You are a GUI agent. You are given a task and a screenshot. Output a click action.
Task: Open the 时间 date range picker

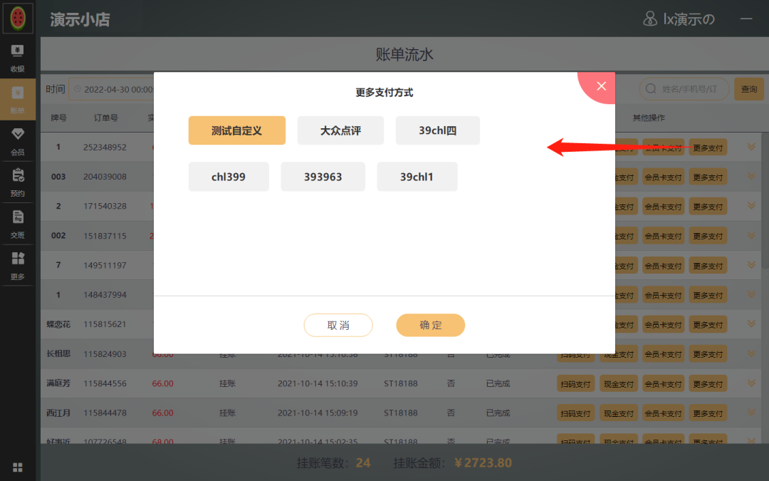(x=111, y=89)
